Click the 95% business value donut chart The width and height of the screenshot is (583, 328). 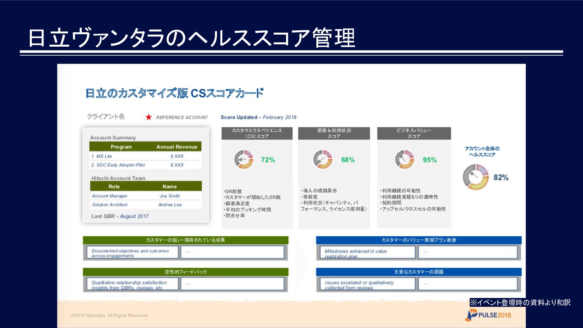coord(405,159)
